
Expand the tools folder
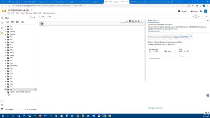pyautogui.click(x=6, y=84)
